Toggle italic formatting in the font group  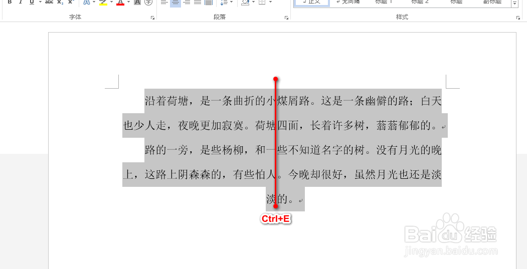tap(21, 2)
